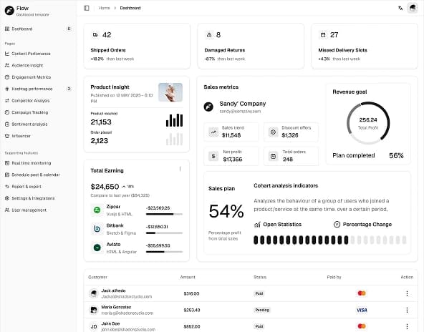Click the Paid status badge for Jack alfredo

coord(259,293)
